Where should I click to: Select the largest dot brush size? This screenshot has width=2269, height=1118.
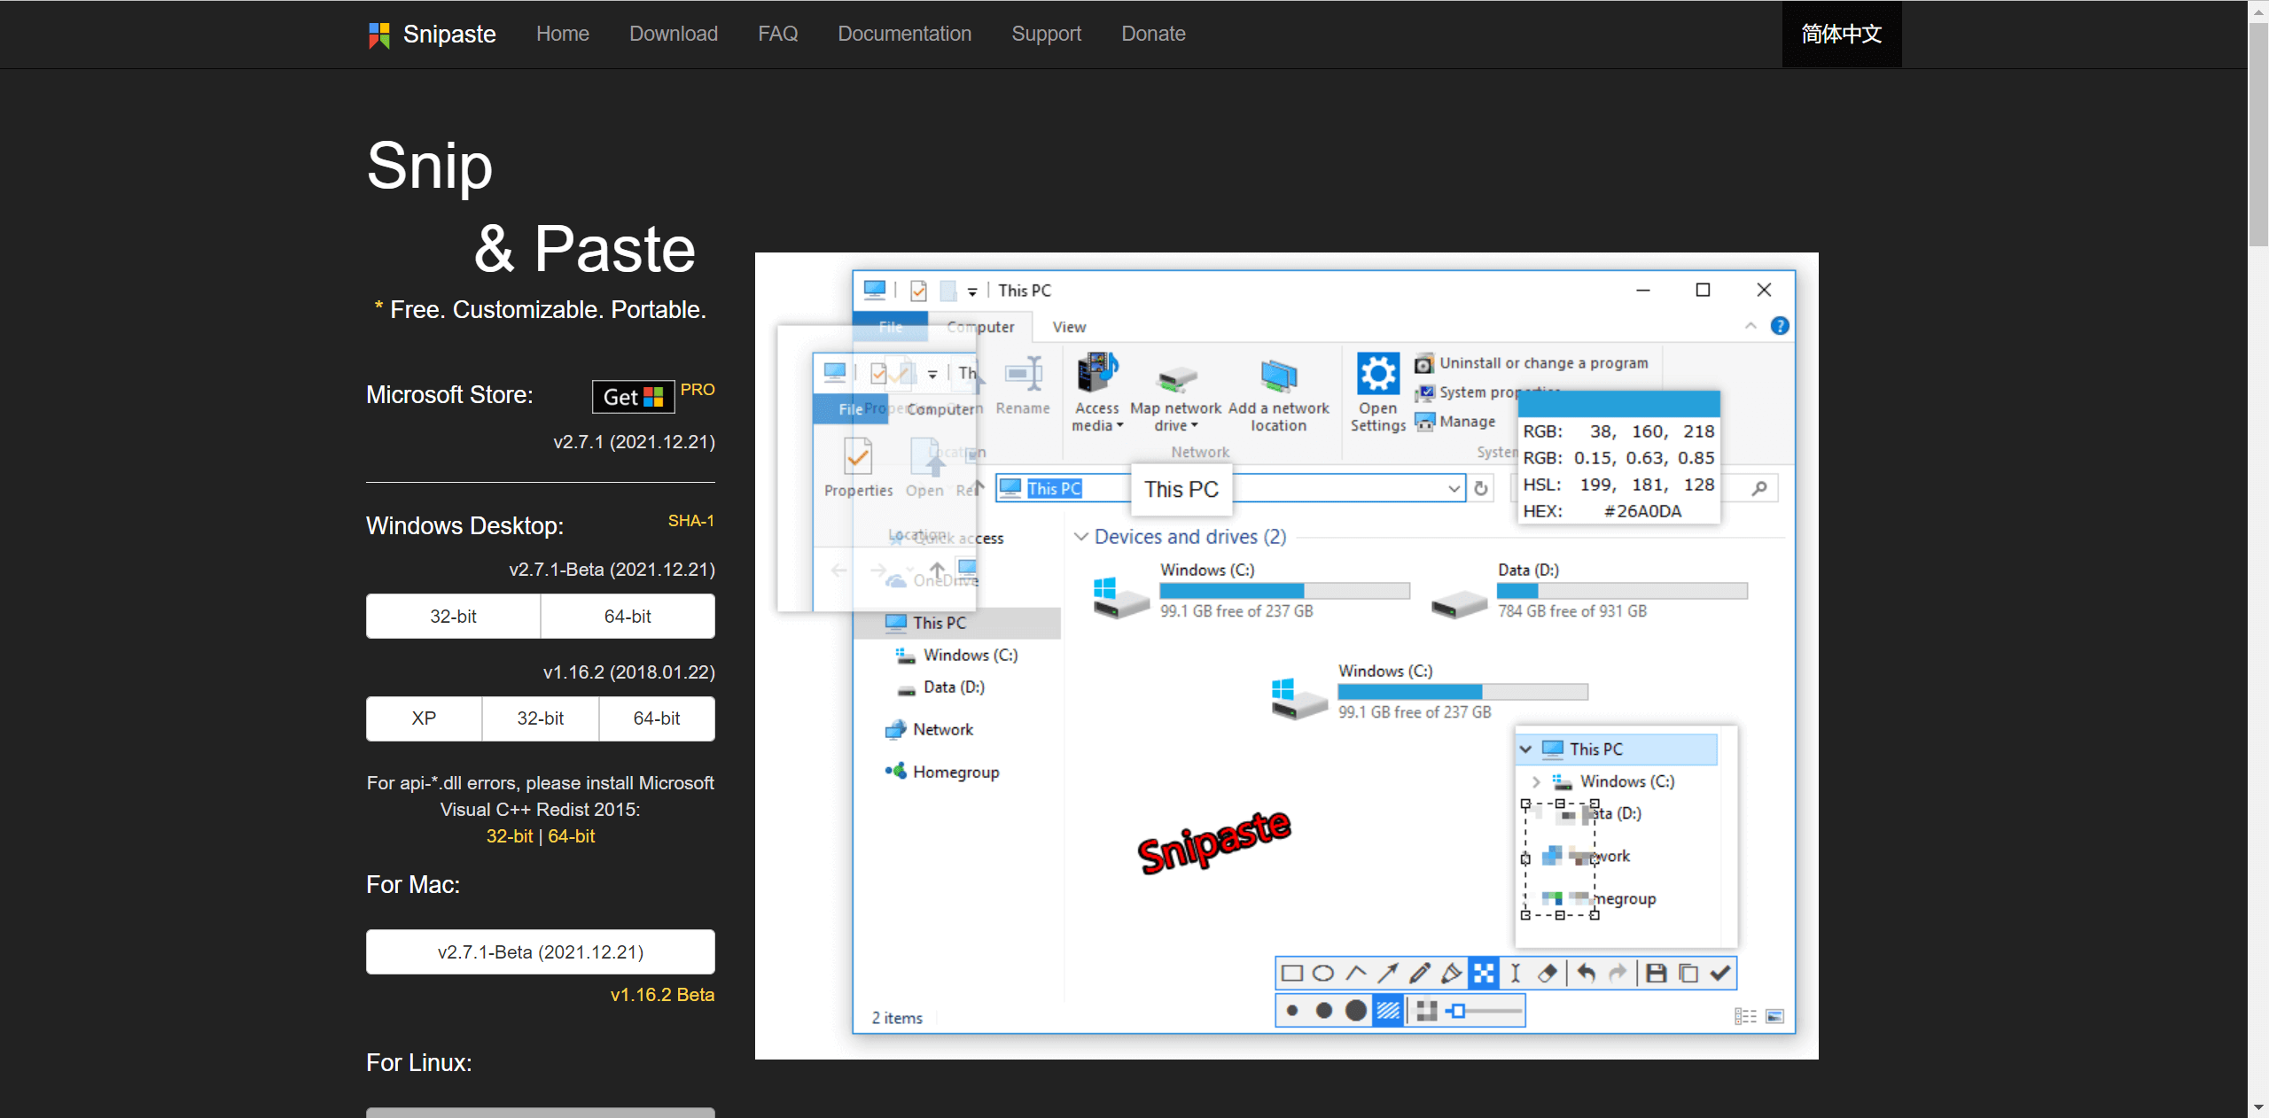(1355, 1011)
